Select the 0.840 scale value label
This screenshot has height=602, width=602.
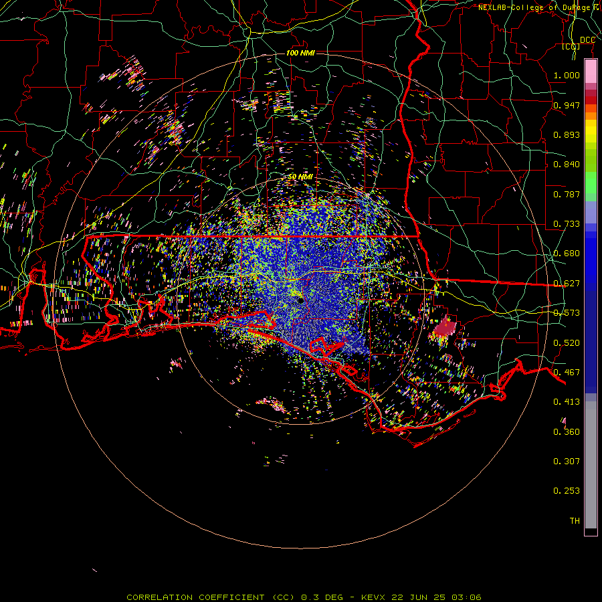(x=567, y=165)
